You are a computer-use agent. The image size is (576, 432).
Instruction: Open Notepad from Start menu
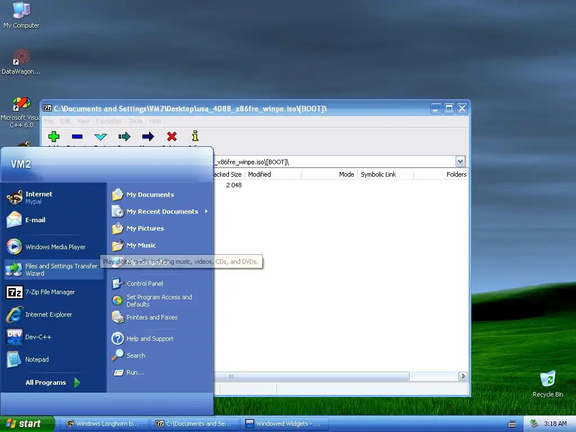click(54, 359)
